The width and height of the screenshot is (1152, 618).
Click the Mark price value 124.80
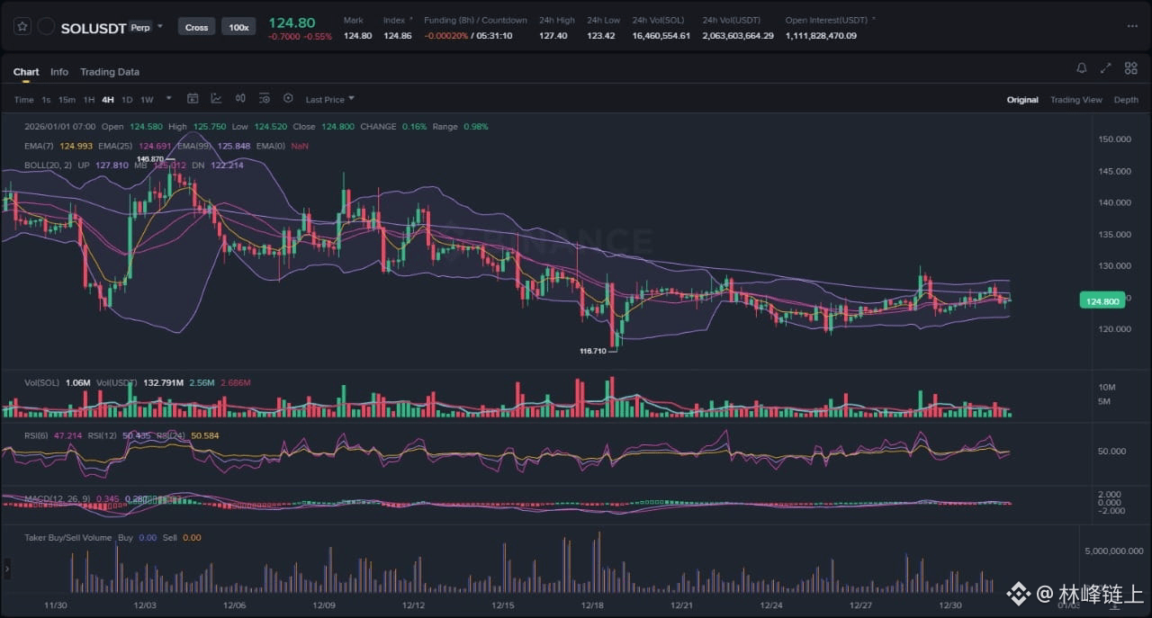pyautogui.click(x=357, y=36)
